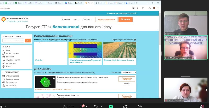Image resolution: width=209 pixels, height=108 pixels.
Task: Open Переглянути всі колекції link
Action: pyautogui.click(x=124, y=40)
